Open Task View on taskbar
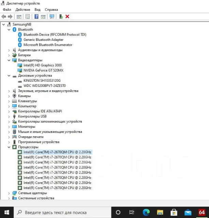This screenshot has width=209, height=218. pyautogui.click(x=132, y=213)
